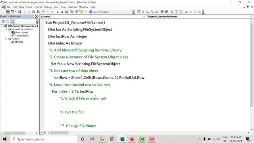Click the Uncomment Block toolbar icon

[x=181, y=12]
